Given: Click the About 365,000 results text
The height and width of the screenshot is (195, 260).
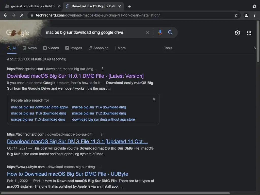Looking at the screenshot, I should 37,59.
